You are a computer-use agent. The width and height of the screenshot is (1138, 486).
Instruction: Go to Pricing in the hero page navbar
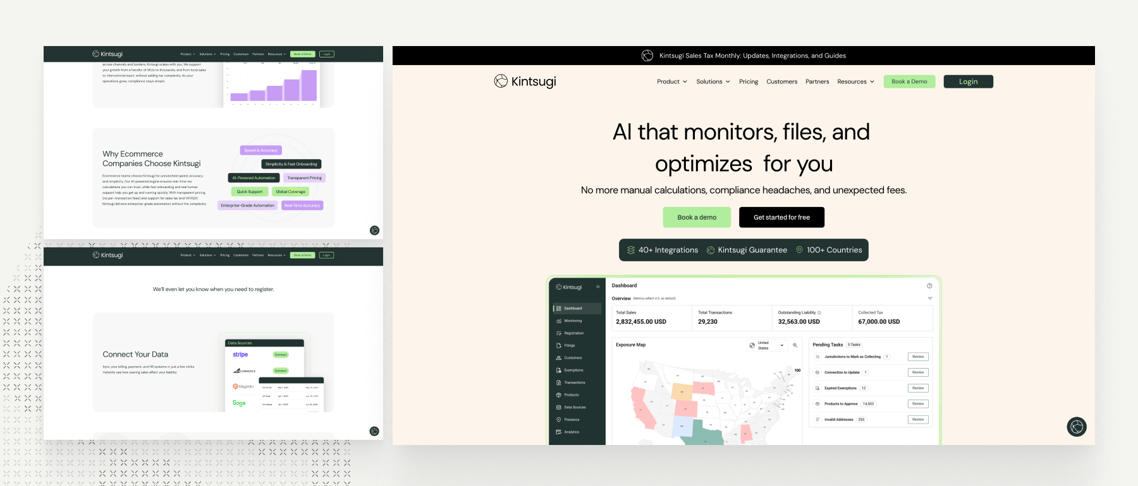click(x=749, y=81)
